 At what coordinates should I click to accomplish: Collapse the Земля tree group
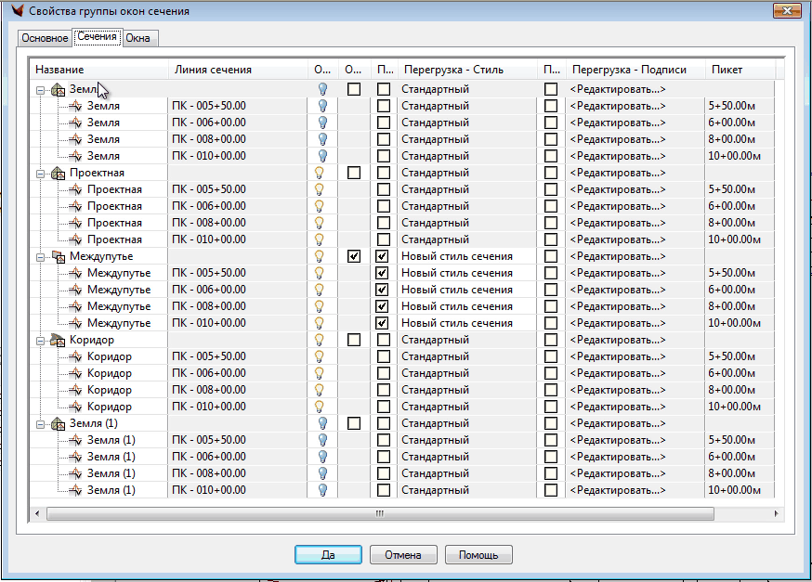click(41, 90)
